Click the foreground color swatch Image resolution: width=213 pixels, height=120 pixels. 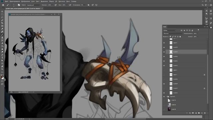[1, 77]
